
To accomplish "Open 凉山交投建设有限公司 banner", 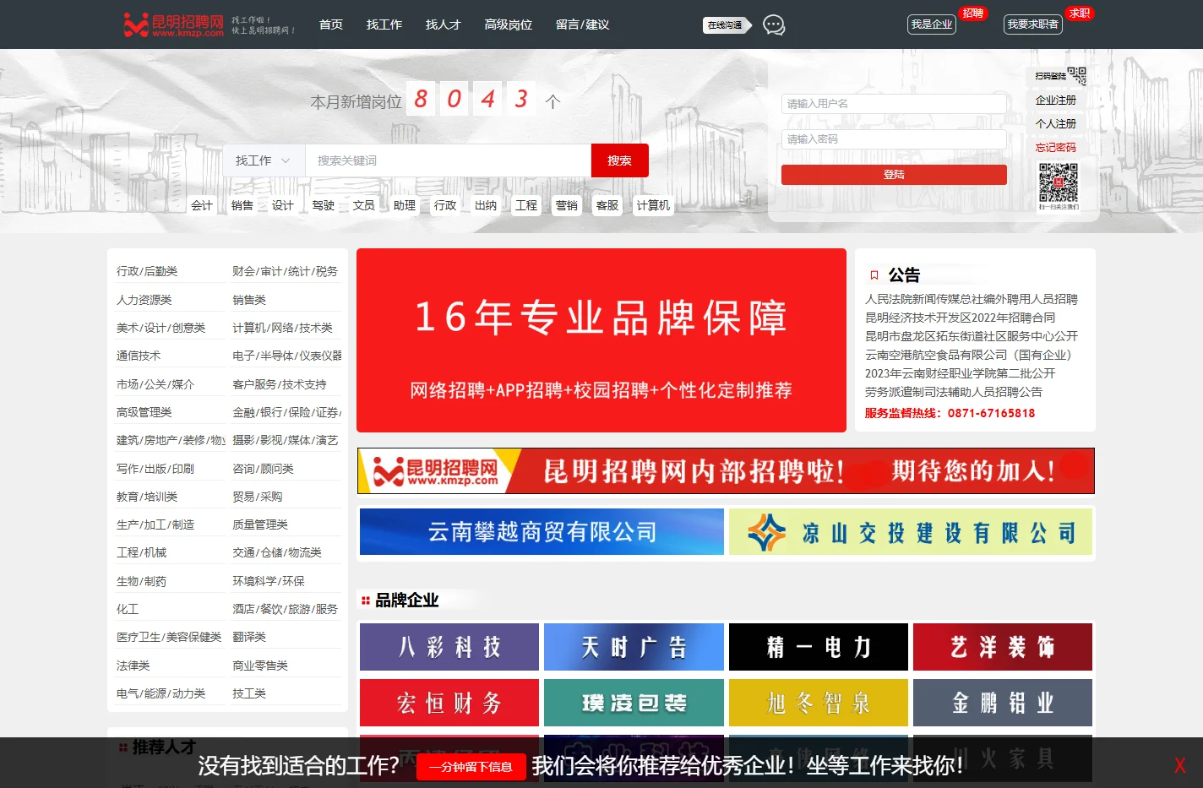I will pyautogui.click(x=911, y=531).
